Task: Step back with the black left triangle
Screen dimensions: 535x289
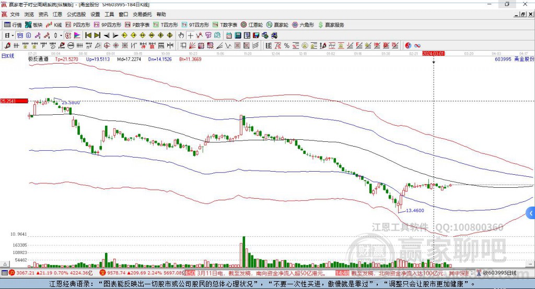Action: [x=107, y=35]
